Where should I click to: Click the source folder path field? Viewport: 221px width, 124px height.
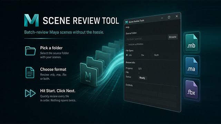[x=146, y=38]
